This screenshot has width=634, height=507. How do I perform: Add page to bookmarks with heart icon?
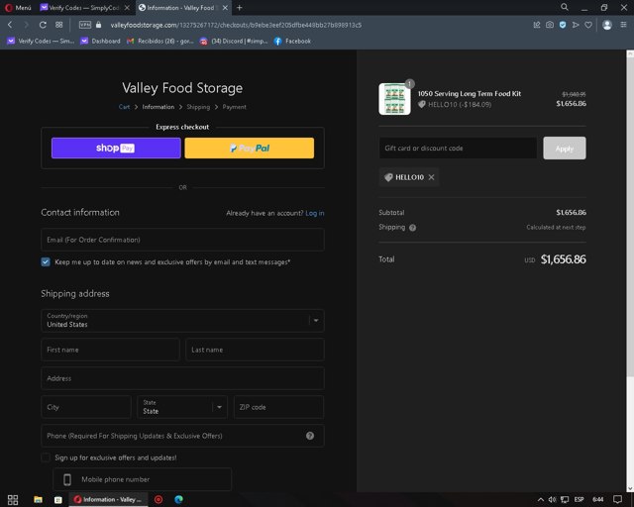[x=588, y=25]
